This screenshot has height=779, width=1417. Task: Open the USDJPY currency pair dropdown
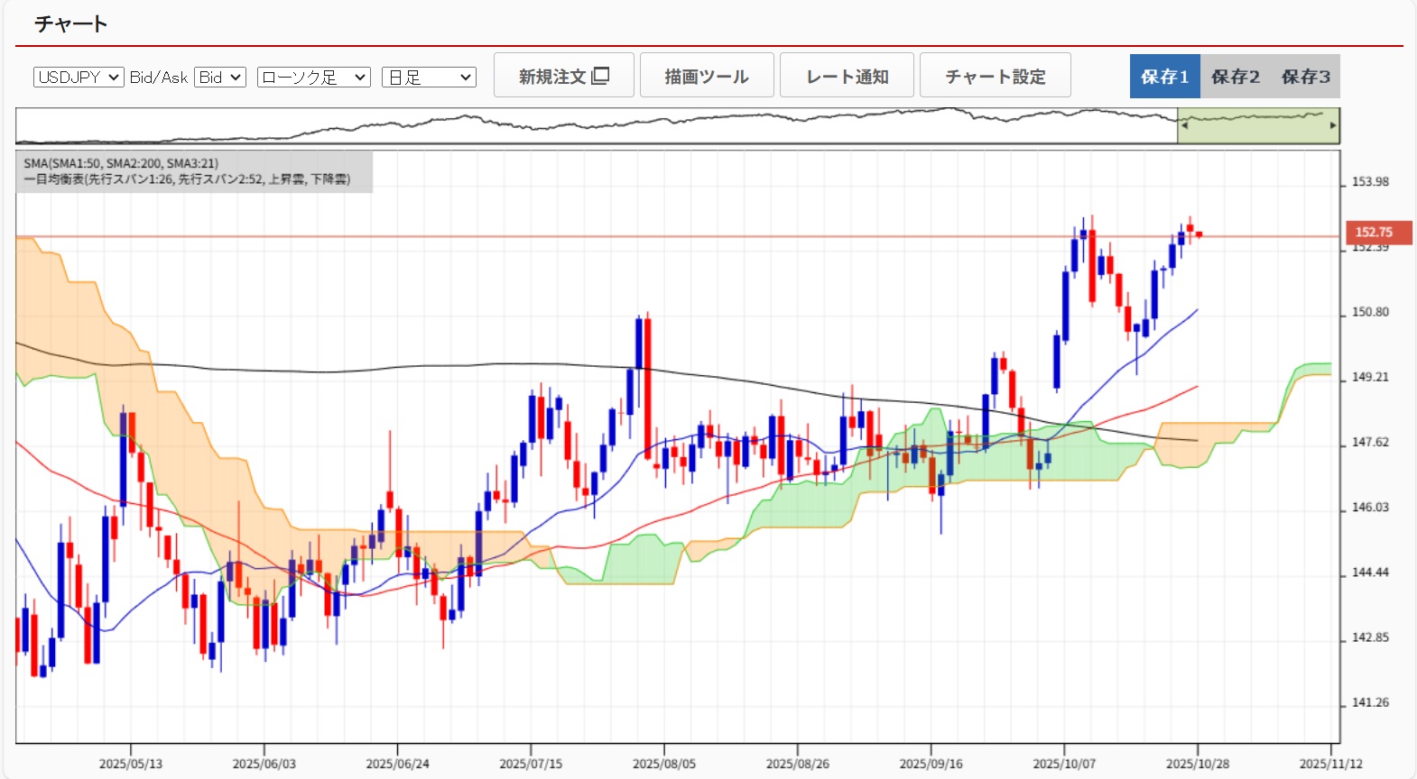pos(79,78)
